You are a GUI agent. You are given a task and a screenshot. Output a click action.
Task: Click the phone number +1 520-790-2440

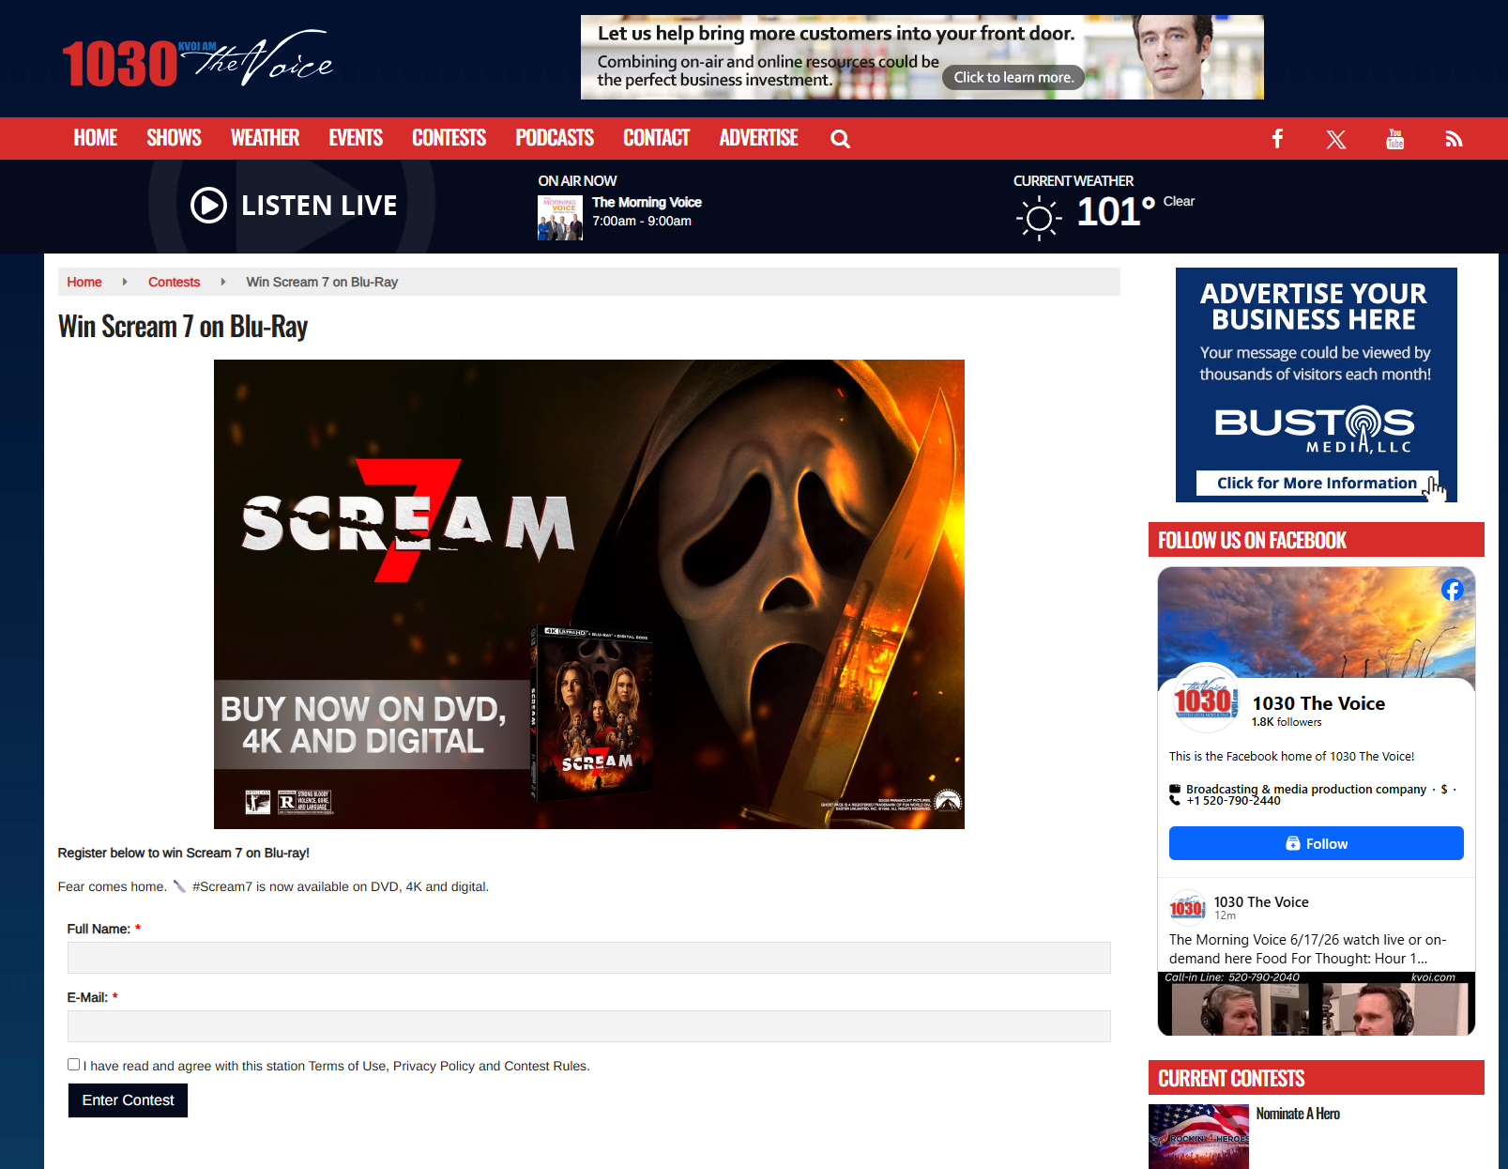(x=1233, y=801)
